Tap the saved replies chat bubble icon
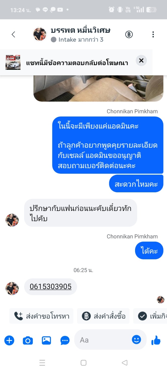The image size is (167, 373). (65, 341)
